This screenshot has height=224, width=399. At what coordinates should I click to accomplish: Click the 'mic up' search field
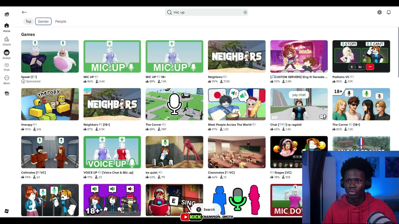coord(207,12)
